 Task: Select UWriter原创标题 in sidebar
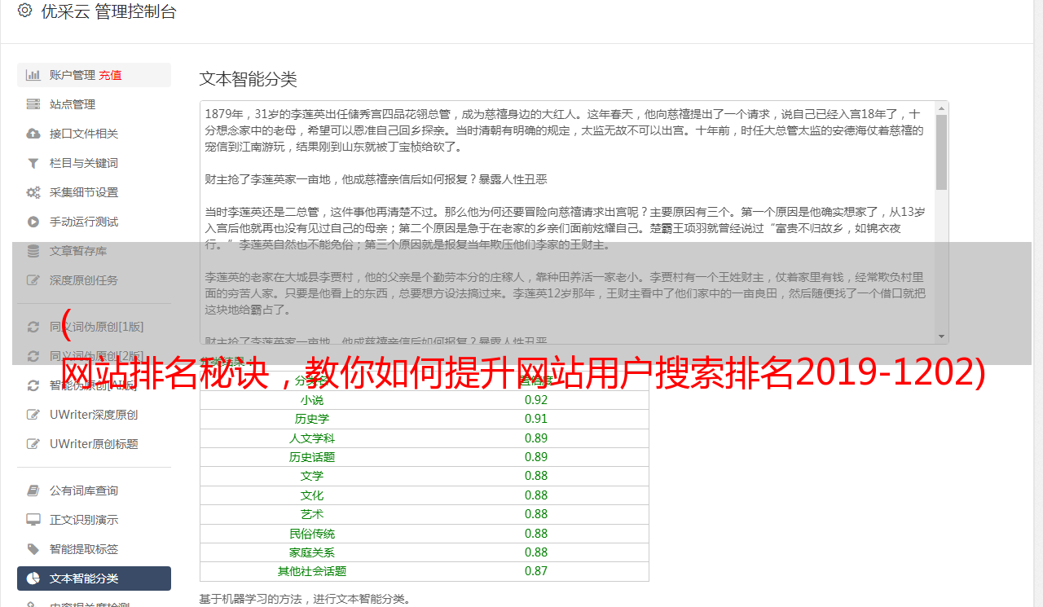click(94, 444)
